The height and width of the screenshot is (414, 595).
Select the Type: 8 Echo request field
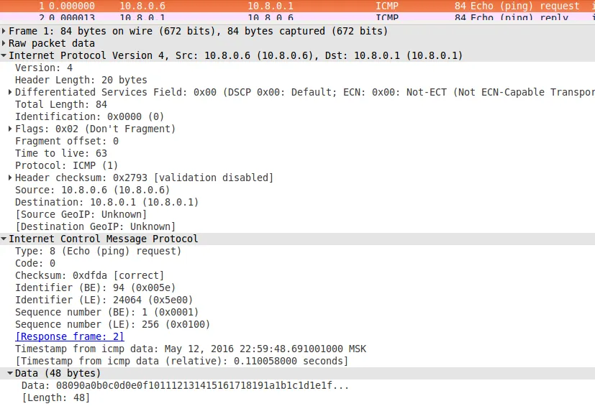click(98, 251)
